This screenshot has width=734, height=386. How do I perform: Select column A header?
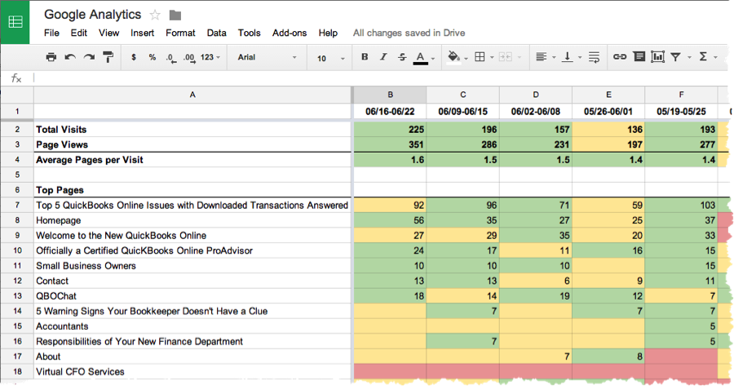(x=192, y=95)
